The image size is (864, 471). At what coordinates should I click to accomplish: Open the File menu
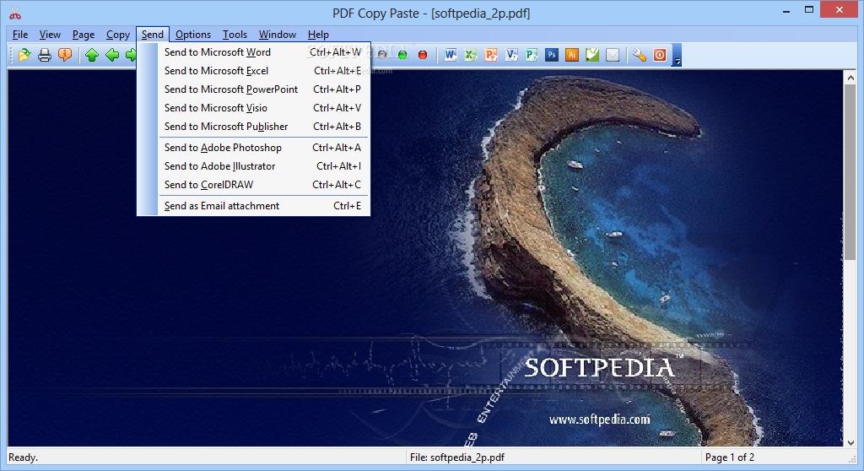[x=20, y=35]
